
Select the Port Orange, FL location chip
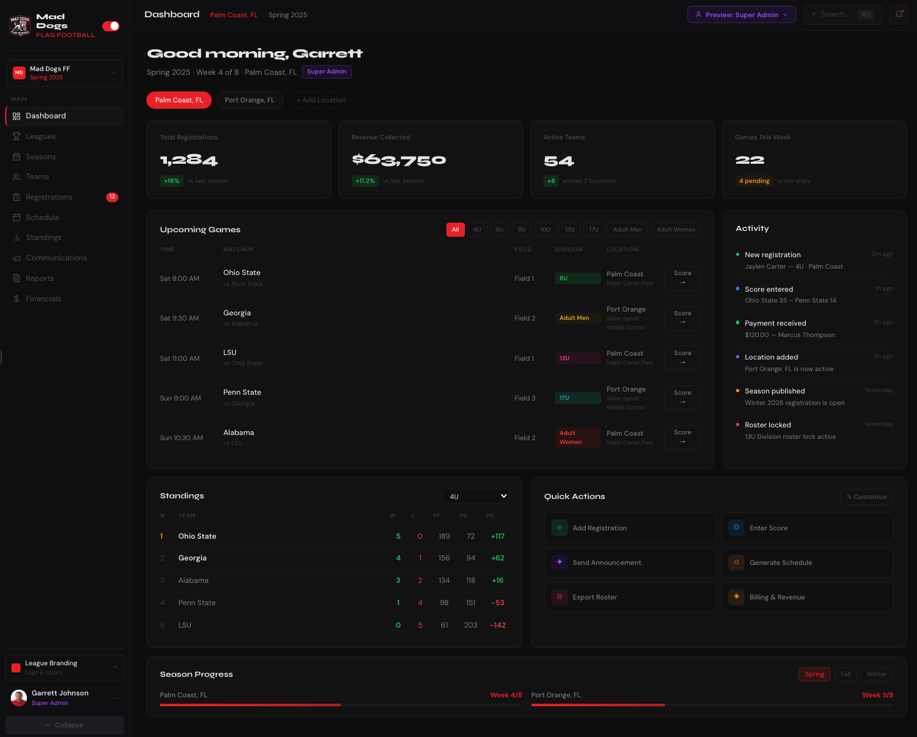coord(249,100)
